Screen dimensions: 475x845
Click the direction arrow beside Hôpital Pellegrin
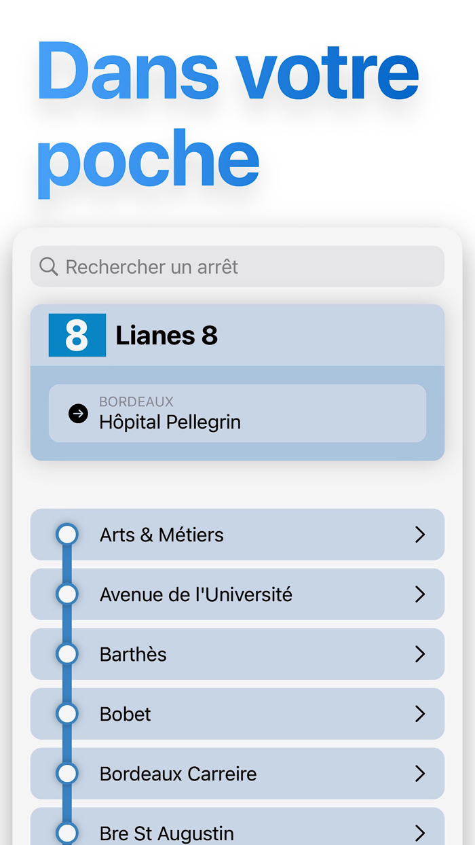click(x=78, y=413)
